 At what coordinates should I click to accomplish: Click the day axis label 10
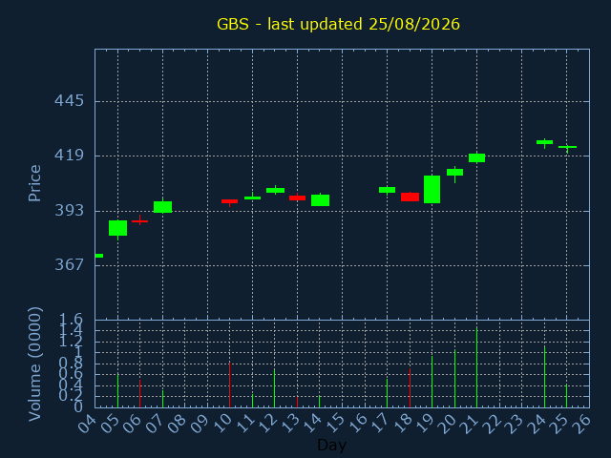coord(221,424)
